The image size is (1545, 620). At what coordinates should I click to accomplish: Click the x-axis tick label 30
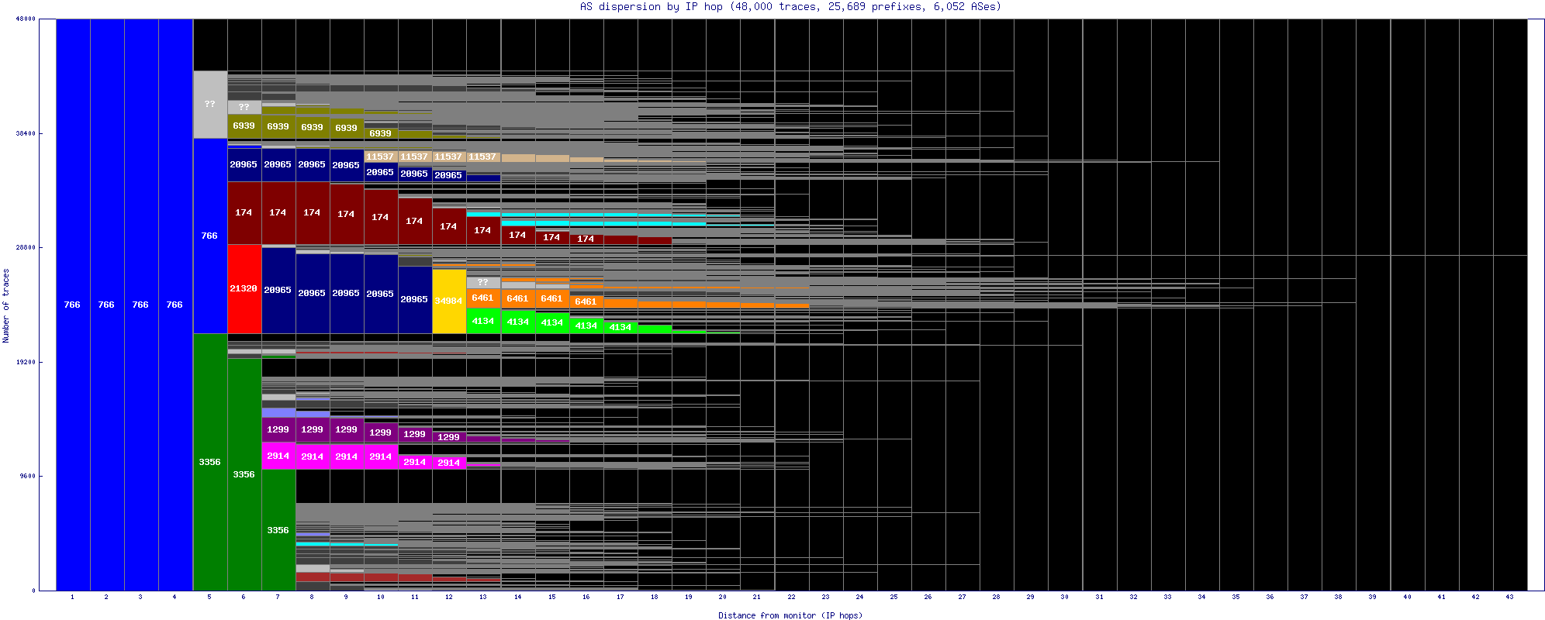pos(1065,597)
